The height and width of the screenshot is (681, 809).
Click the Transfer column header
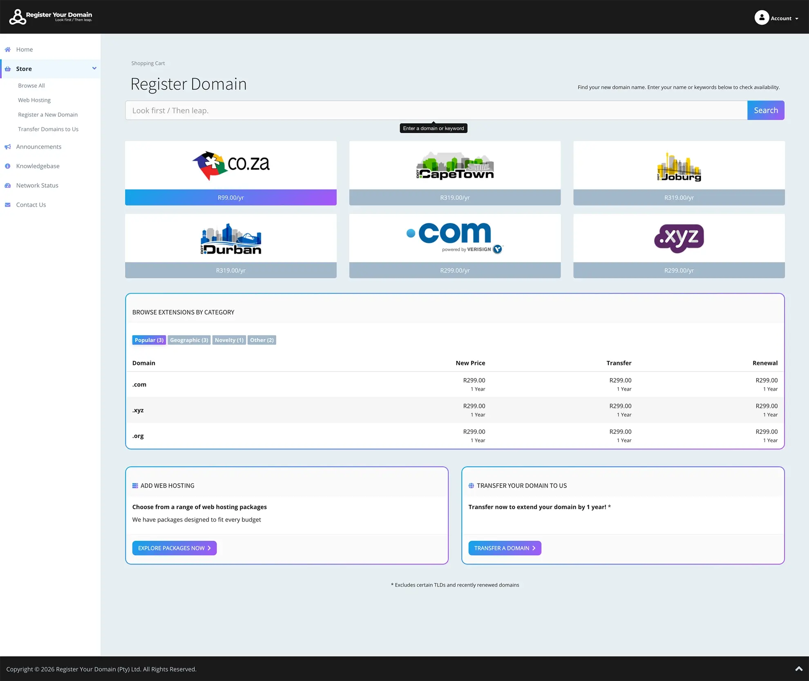(x=619, y=363)
